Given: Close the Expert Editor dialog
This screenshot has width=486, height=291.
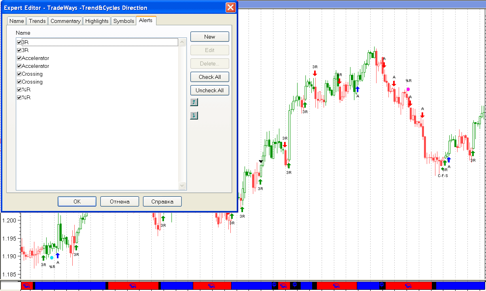Looking at the screenshot, I should click(231, 7).
